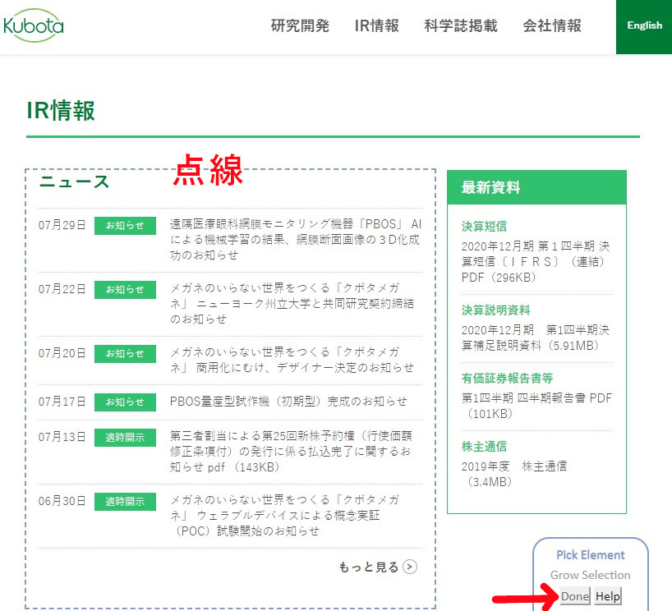Open 2019年度 株主通信 (3.4MB)

point(514,474)
